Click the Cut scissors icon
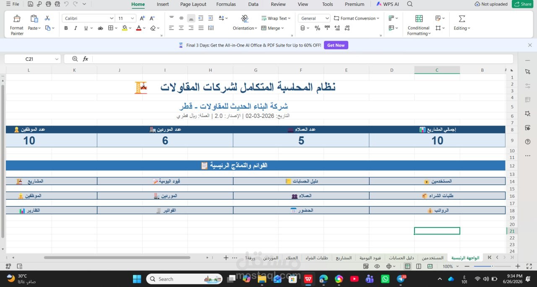Viewport: 537px width, 287px height. pyautogui.click(x=47, y=18)
